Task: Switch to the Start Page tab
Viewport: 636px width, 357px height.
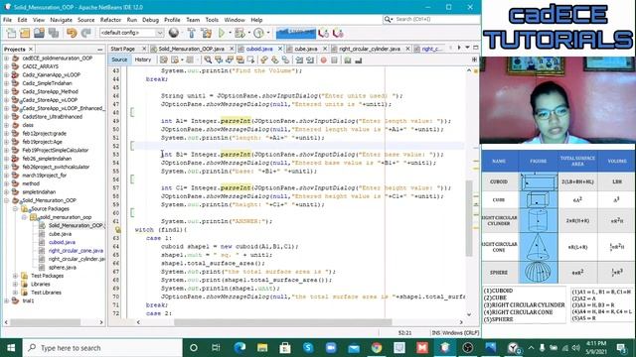Action: pos(123,49)
